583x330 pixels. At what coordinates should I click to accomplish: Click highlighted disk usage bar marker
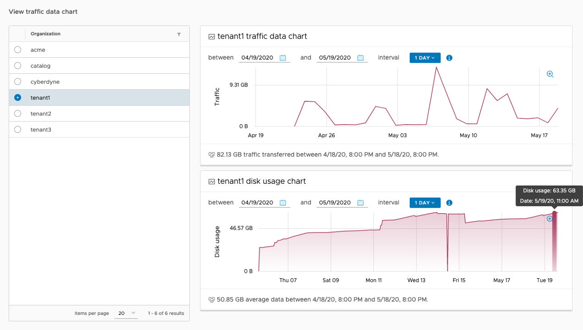555,241
